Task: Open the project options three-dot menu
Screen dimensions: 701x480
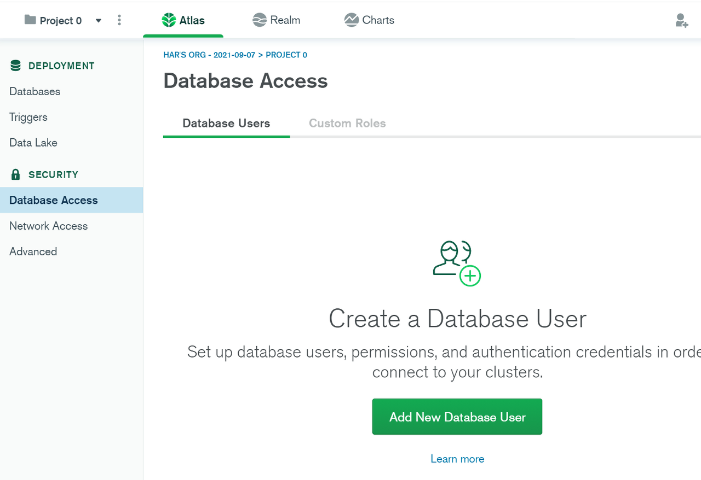Action: 119,20
